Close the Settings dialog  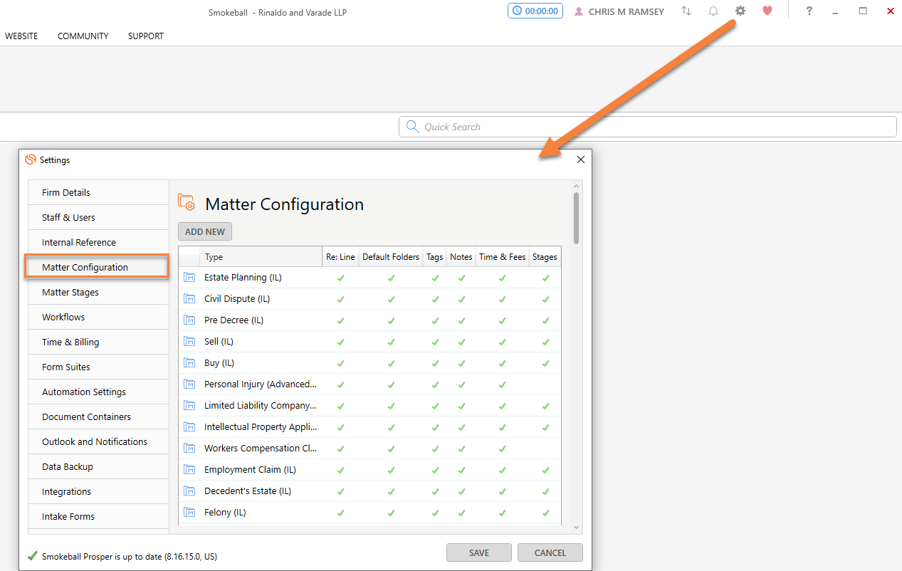pos(580,160)
